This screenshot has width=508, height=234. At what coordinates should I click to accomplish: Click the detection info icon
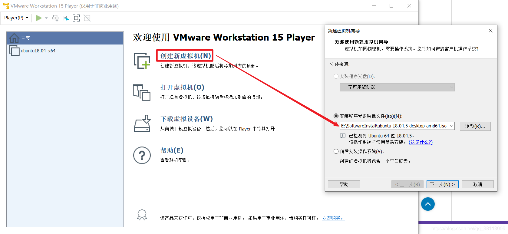click(343, 136)
